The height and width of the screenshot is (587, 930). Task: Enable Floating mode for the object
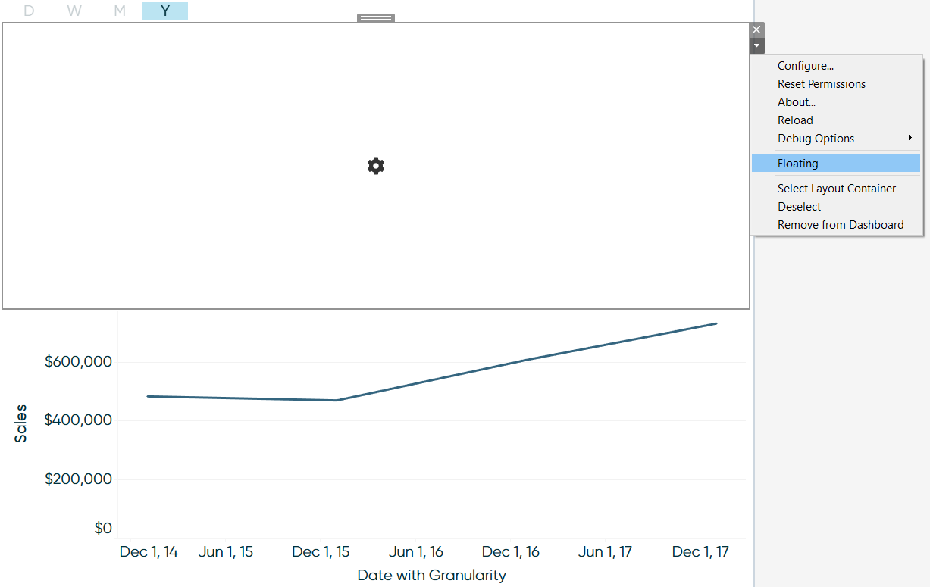tap(797, 163)
